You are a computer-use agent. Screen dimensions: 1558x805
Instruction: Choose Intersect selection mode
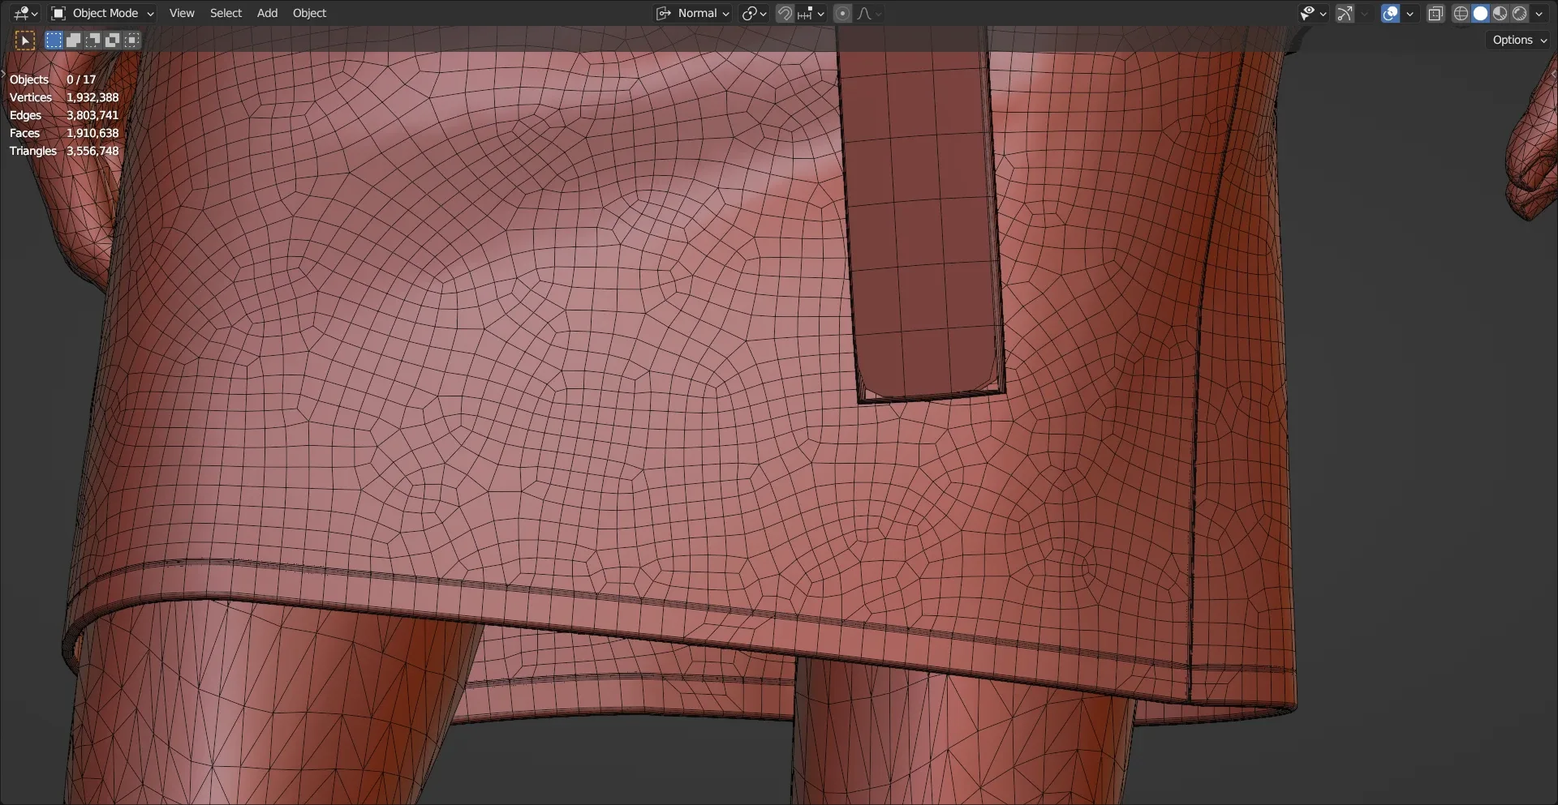131,40
